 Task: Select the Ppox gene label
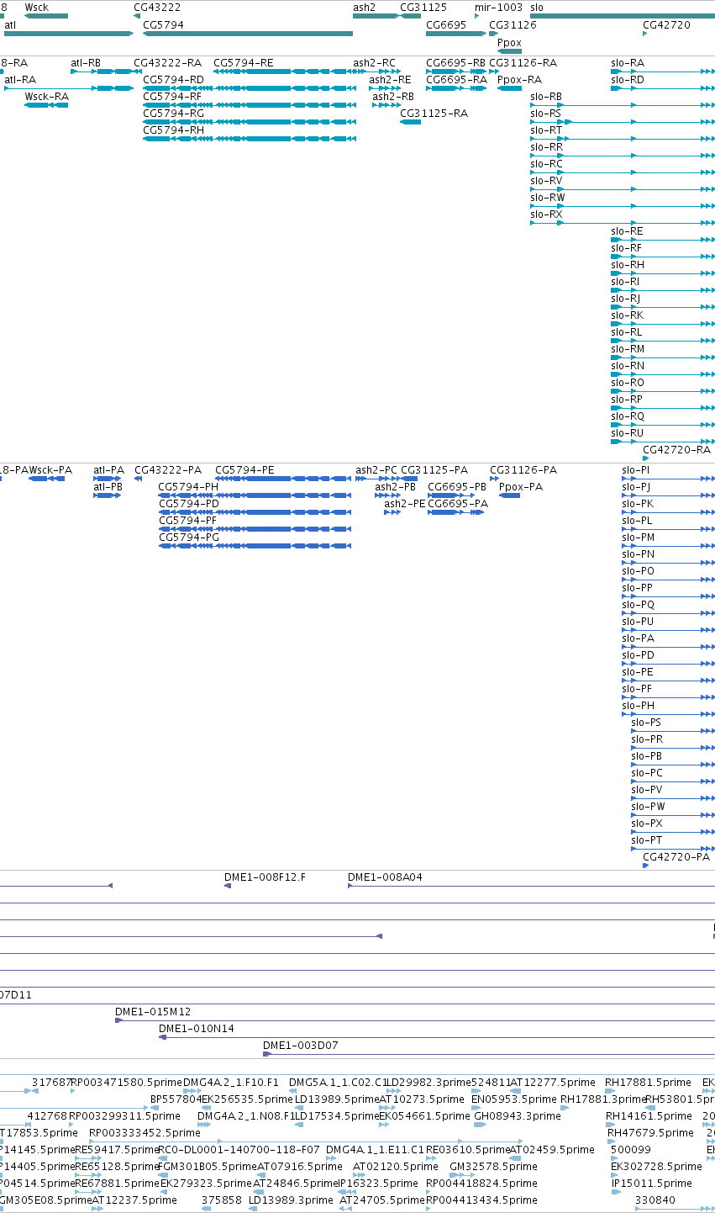pyautogui.click(x=509, y=42)
